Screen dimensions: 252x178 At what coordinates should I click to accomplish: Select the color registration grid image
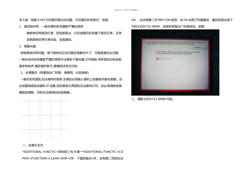(x=45, y=118)
